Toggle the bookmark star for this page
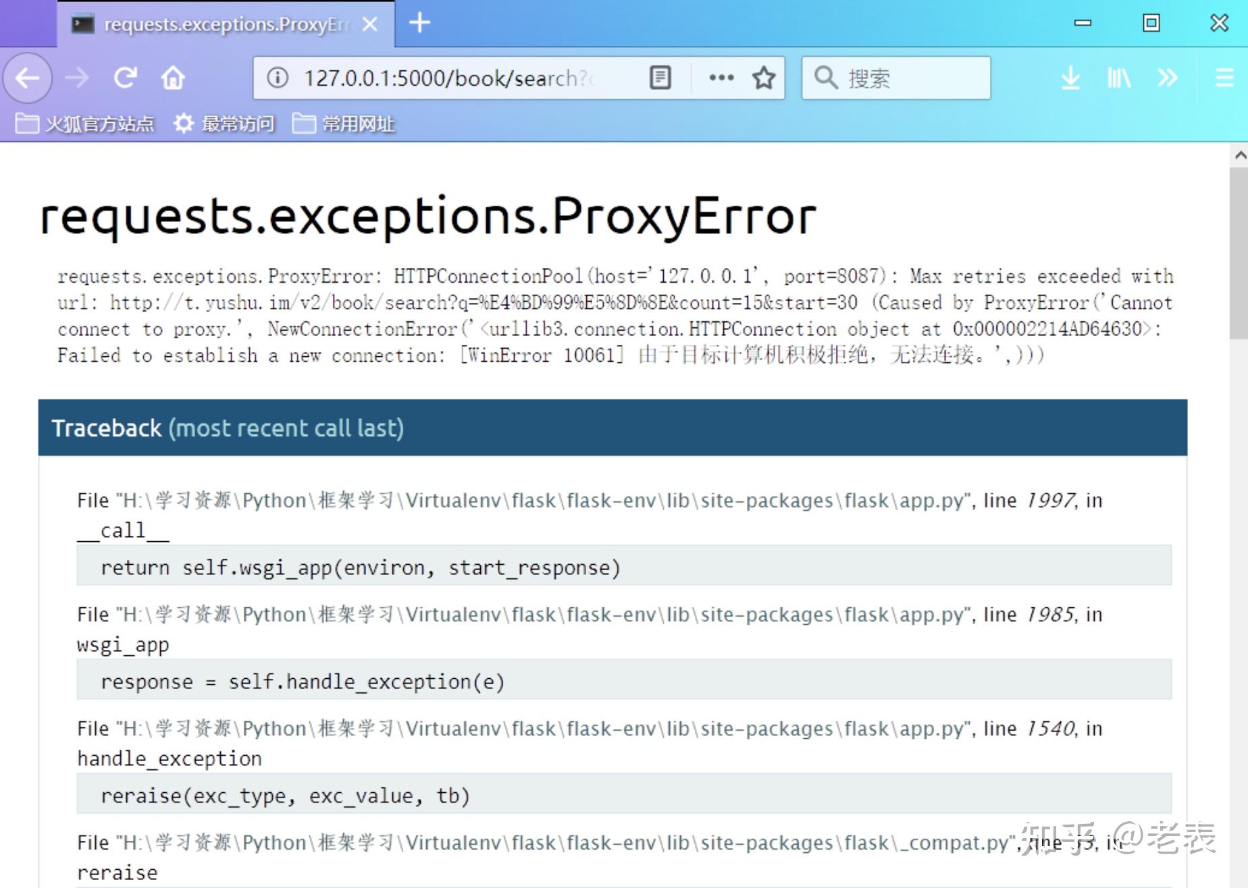The width and height of the screenshot is (1248, 888). 763,78
